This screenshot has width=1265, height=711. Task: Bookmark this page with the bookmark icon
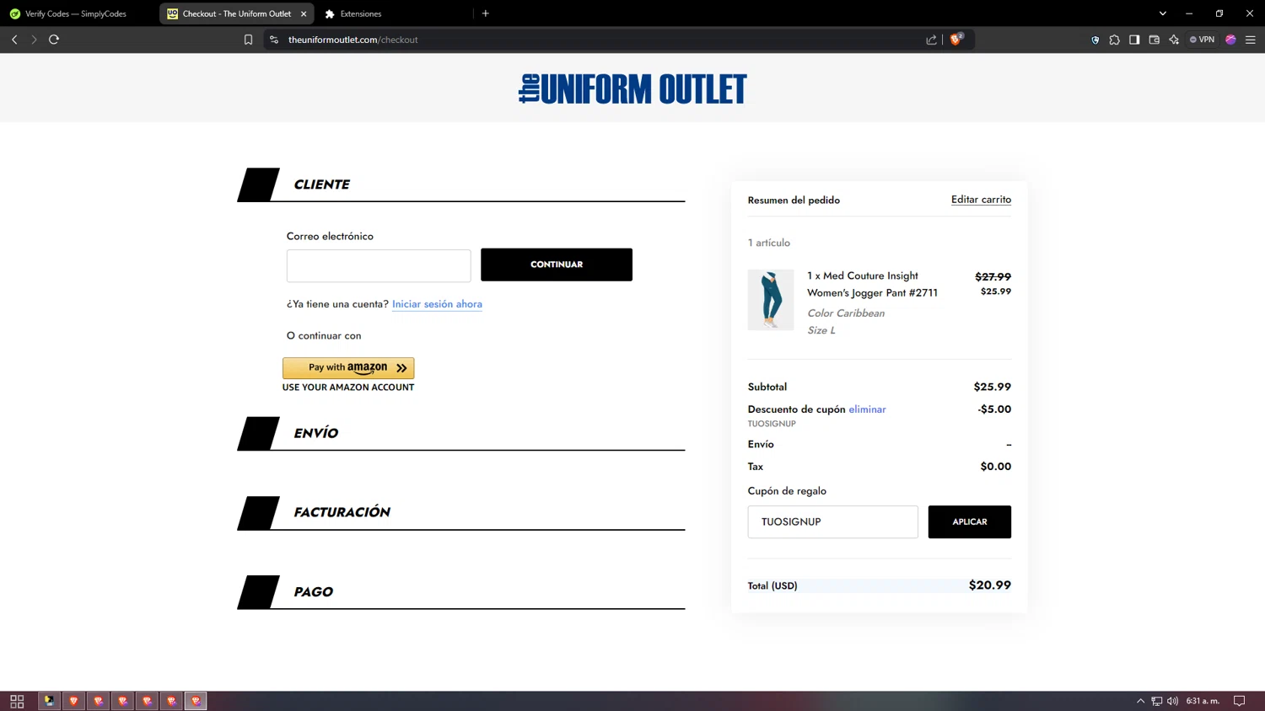pos(248,40)
